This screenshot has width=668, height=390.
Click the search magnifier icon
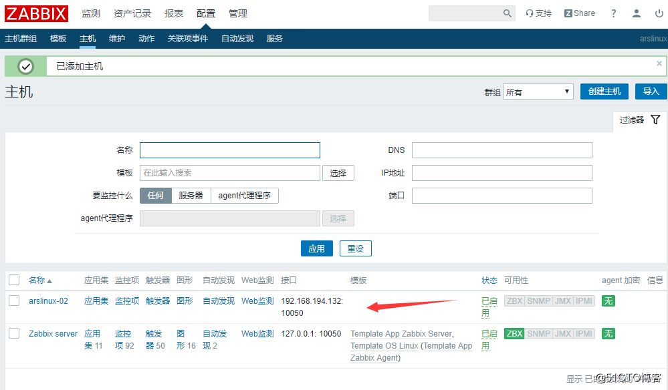click(507, 13)
